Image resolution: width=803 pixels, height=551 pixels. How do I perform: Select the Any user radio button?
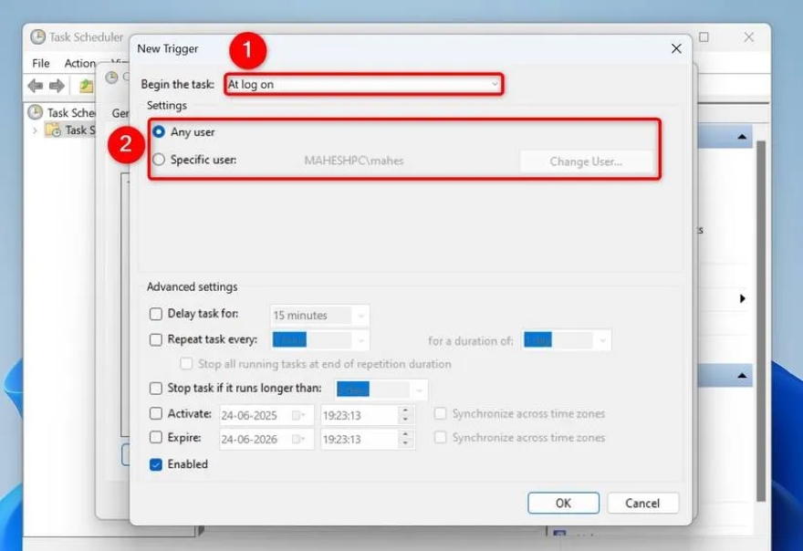(x=159, y=133)
